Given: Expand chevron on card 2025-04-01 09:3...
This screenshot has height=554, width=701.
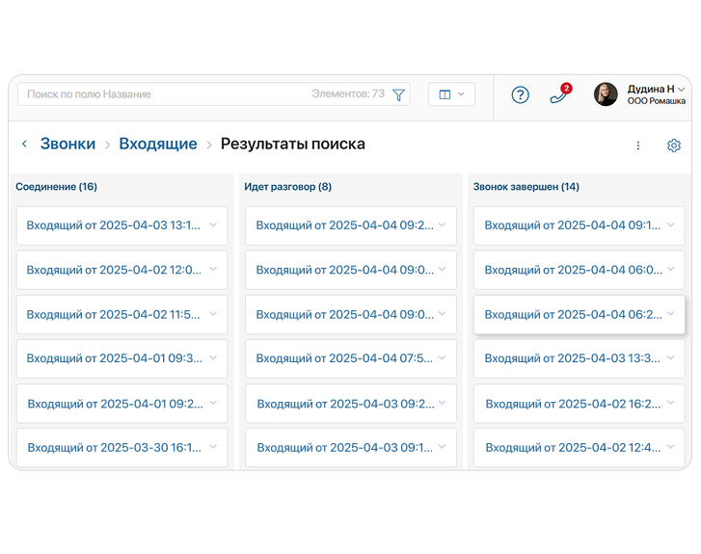Looking at the screenshot, I should (x=213, y=357).
